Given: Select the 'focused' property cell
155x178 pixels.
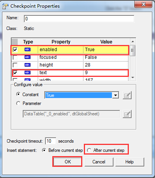Looking at the screenshot, I should 60,57.
